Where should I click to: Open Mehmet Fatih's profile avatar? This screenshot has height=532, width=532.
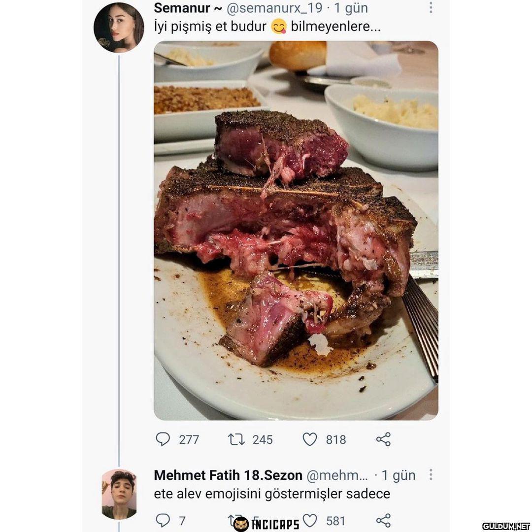click(x=119, y=494)
